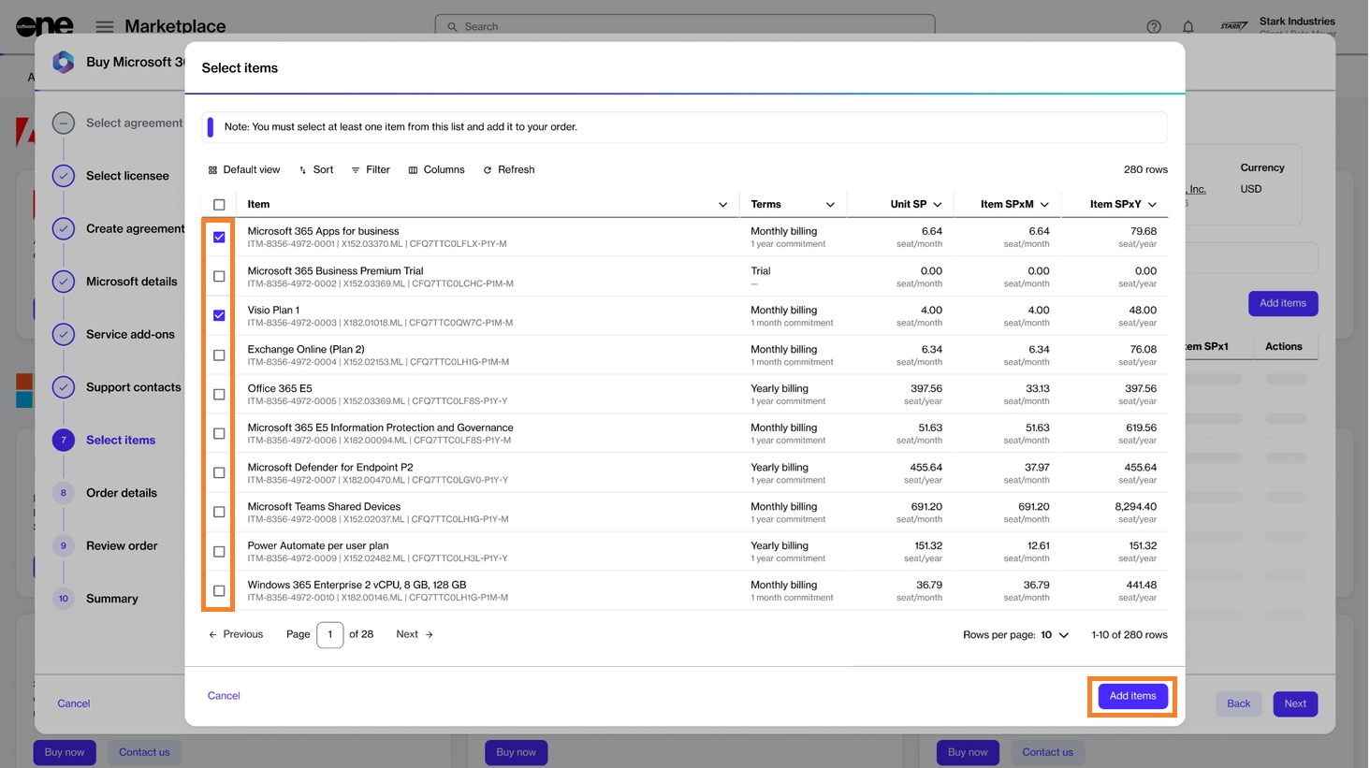Go to the Support contacts step
The image size is (1370, 768).
coord(133,387)
